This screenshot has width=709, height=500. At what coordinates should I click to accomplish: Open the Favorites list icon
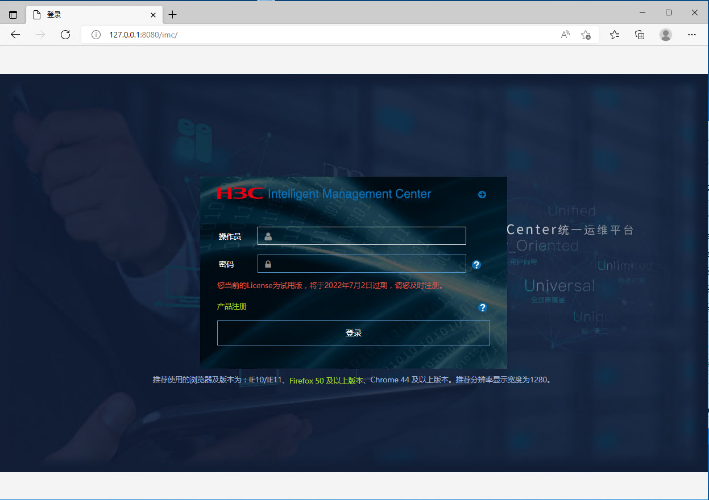[615, 35]
